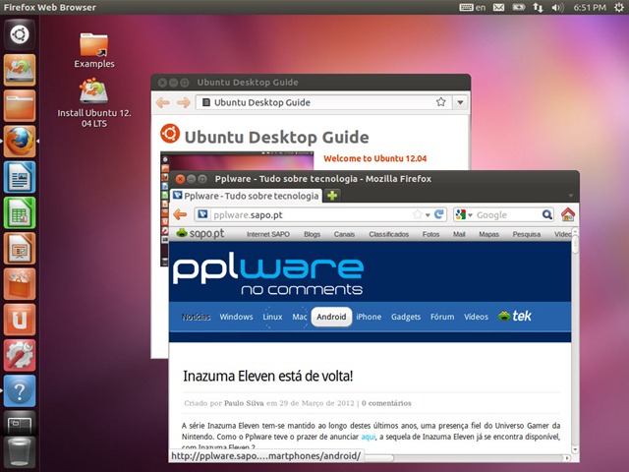Expand the dropdown arrow in the Desktop Guide toolbar
This screenshot has height=472, width=629.
click(x=460, y=102)
